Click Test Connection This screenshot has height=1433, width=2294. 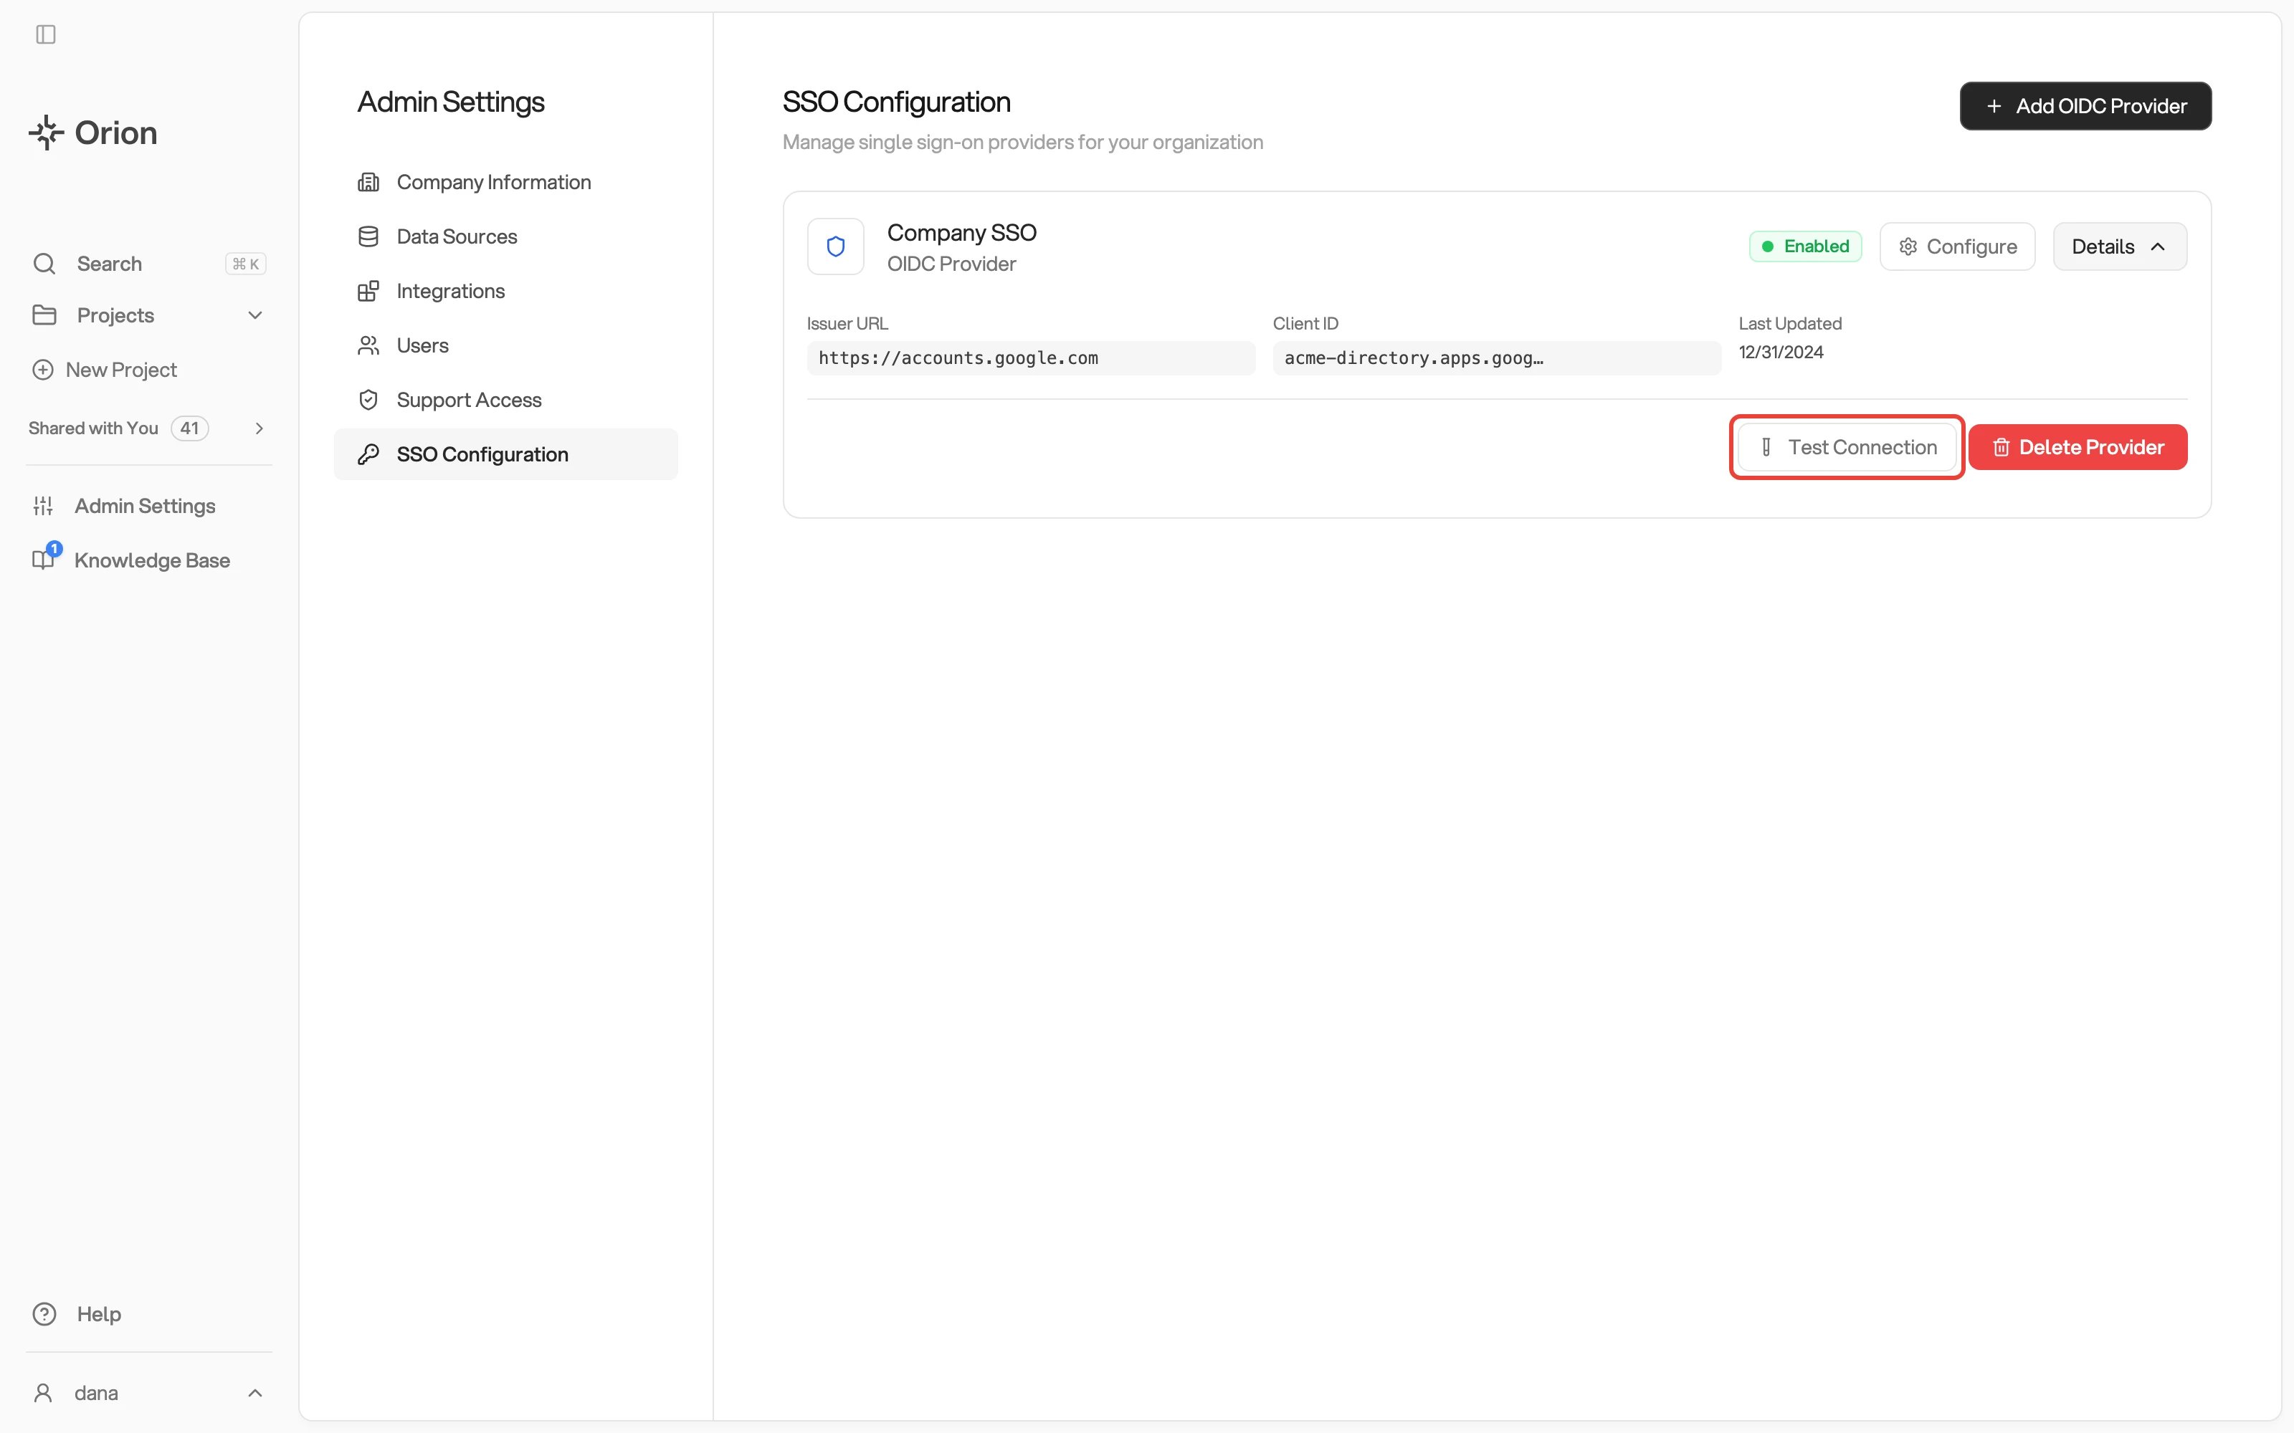[x=1847, y=447]
